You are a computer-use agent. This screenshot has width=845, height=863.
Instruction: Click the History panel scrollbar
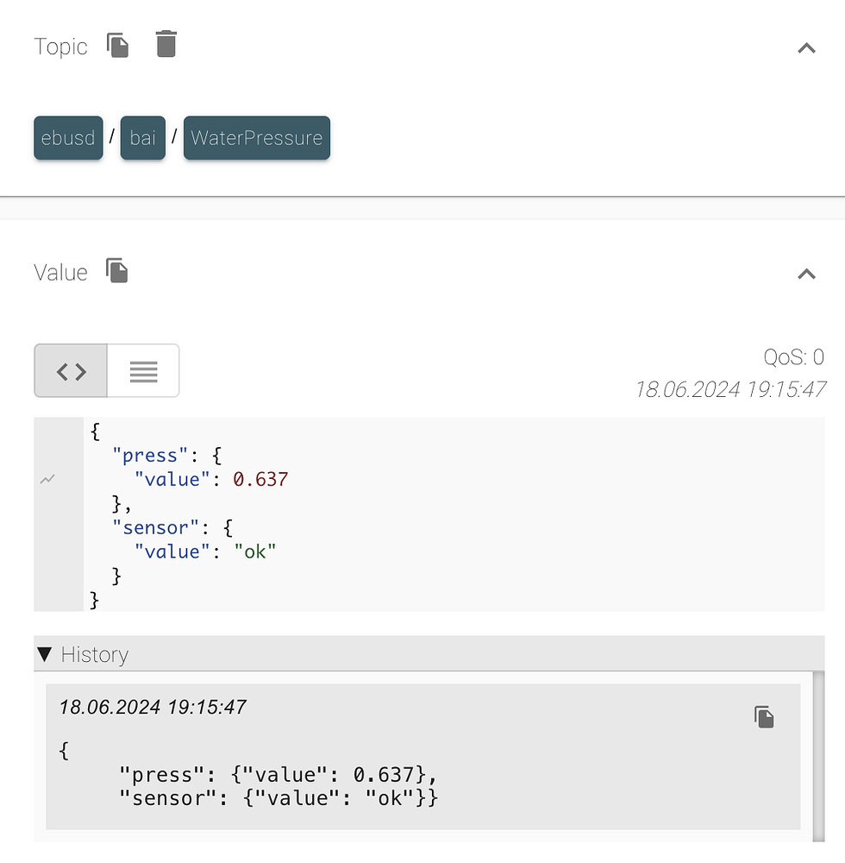818,756
